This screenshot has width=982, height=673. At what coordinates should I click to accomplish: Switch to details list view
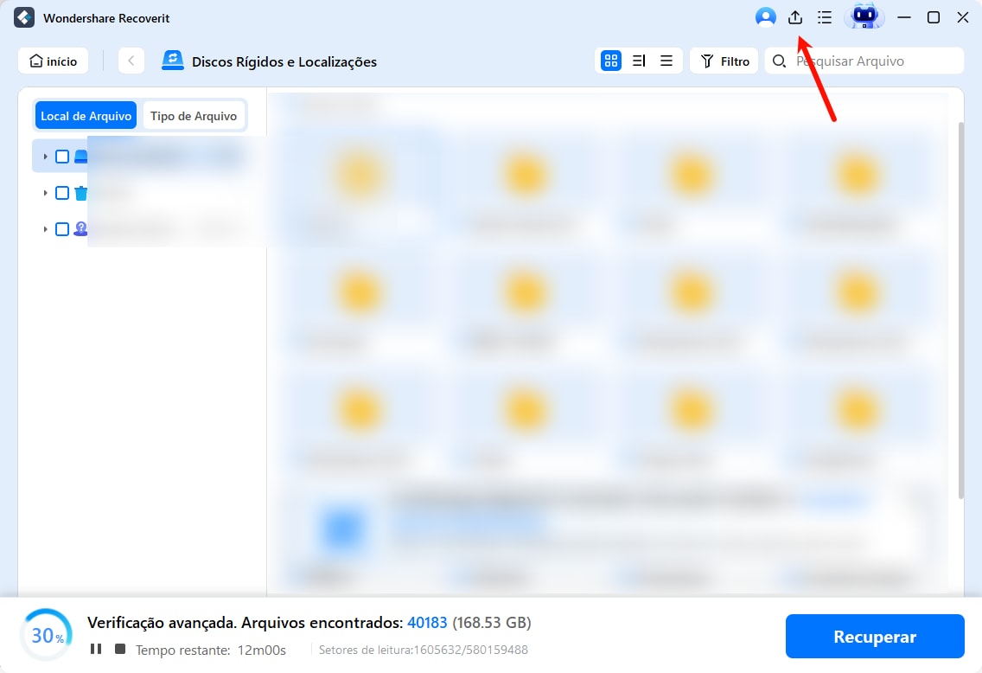(639, 61)
